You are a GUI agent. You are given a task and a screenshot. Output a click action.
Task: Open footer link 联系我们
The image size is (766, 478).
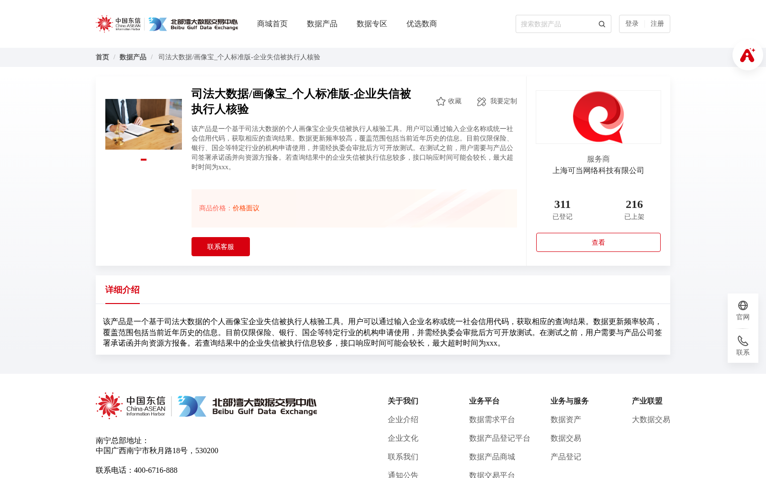coord(403,457)
